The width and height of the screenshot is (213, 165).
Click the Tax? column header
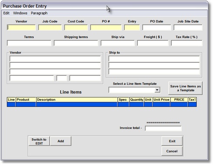pyautogui.click(x=192, y=100)
